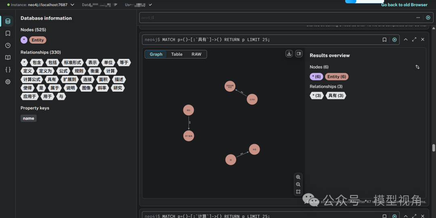Open the three-dot menu in top editor

(x=418, y=17)
